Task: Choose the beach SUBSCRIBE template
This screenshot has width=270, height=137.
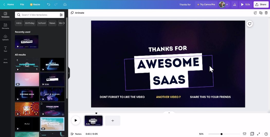Action: pos(52,124)
